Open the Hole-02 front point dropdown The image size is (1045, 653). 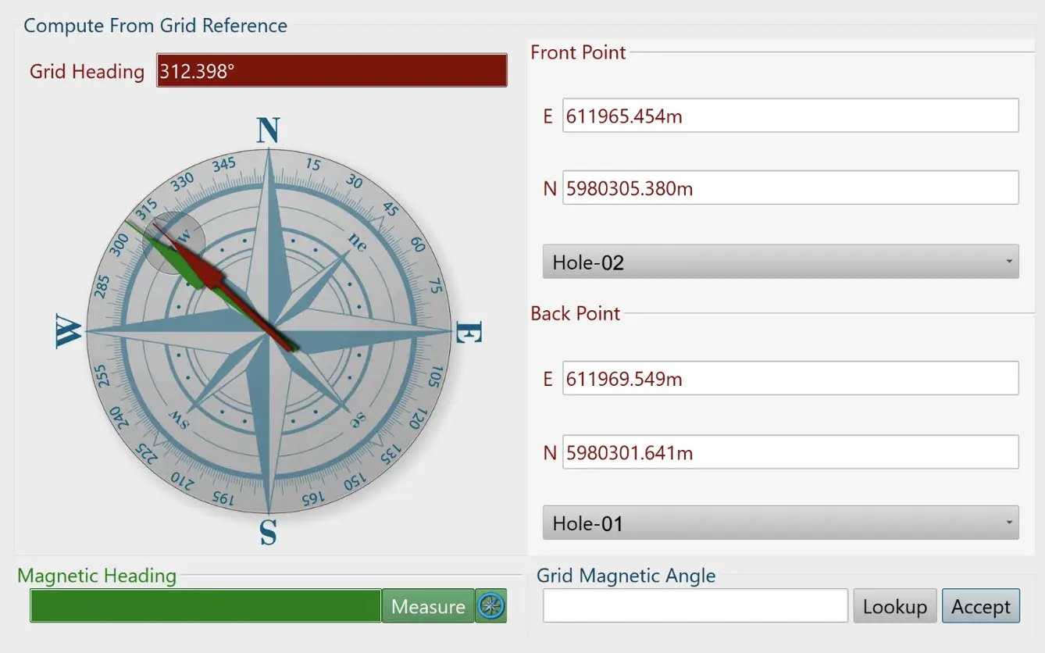click(x=780, y=262)
